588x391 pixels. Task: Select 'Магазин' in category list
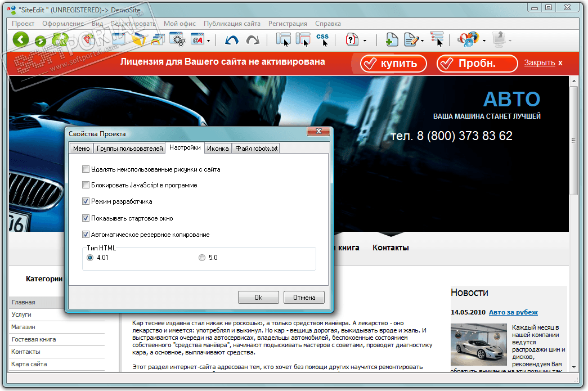click(x=23, y=327)
